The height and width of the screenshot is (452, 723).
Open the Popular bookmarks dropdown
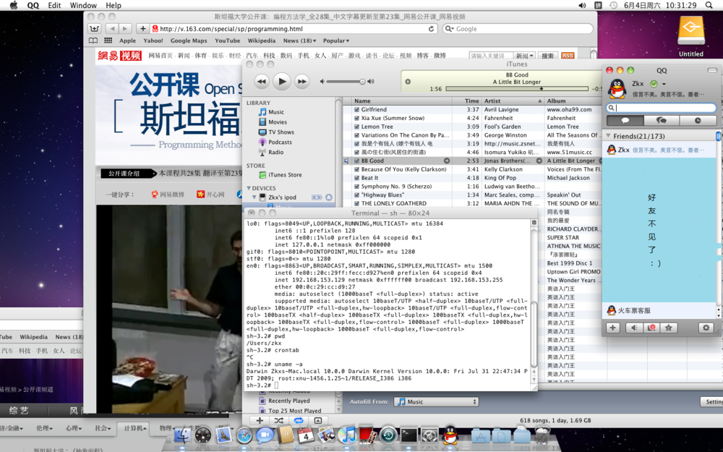pos(336,40)
